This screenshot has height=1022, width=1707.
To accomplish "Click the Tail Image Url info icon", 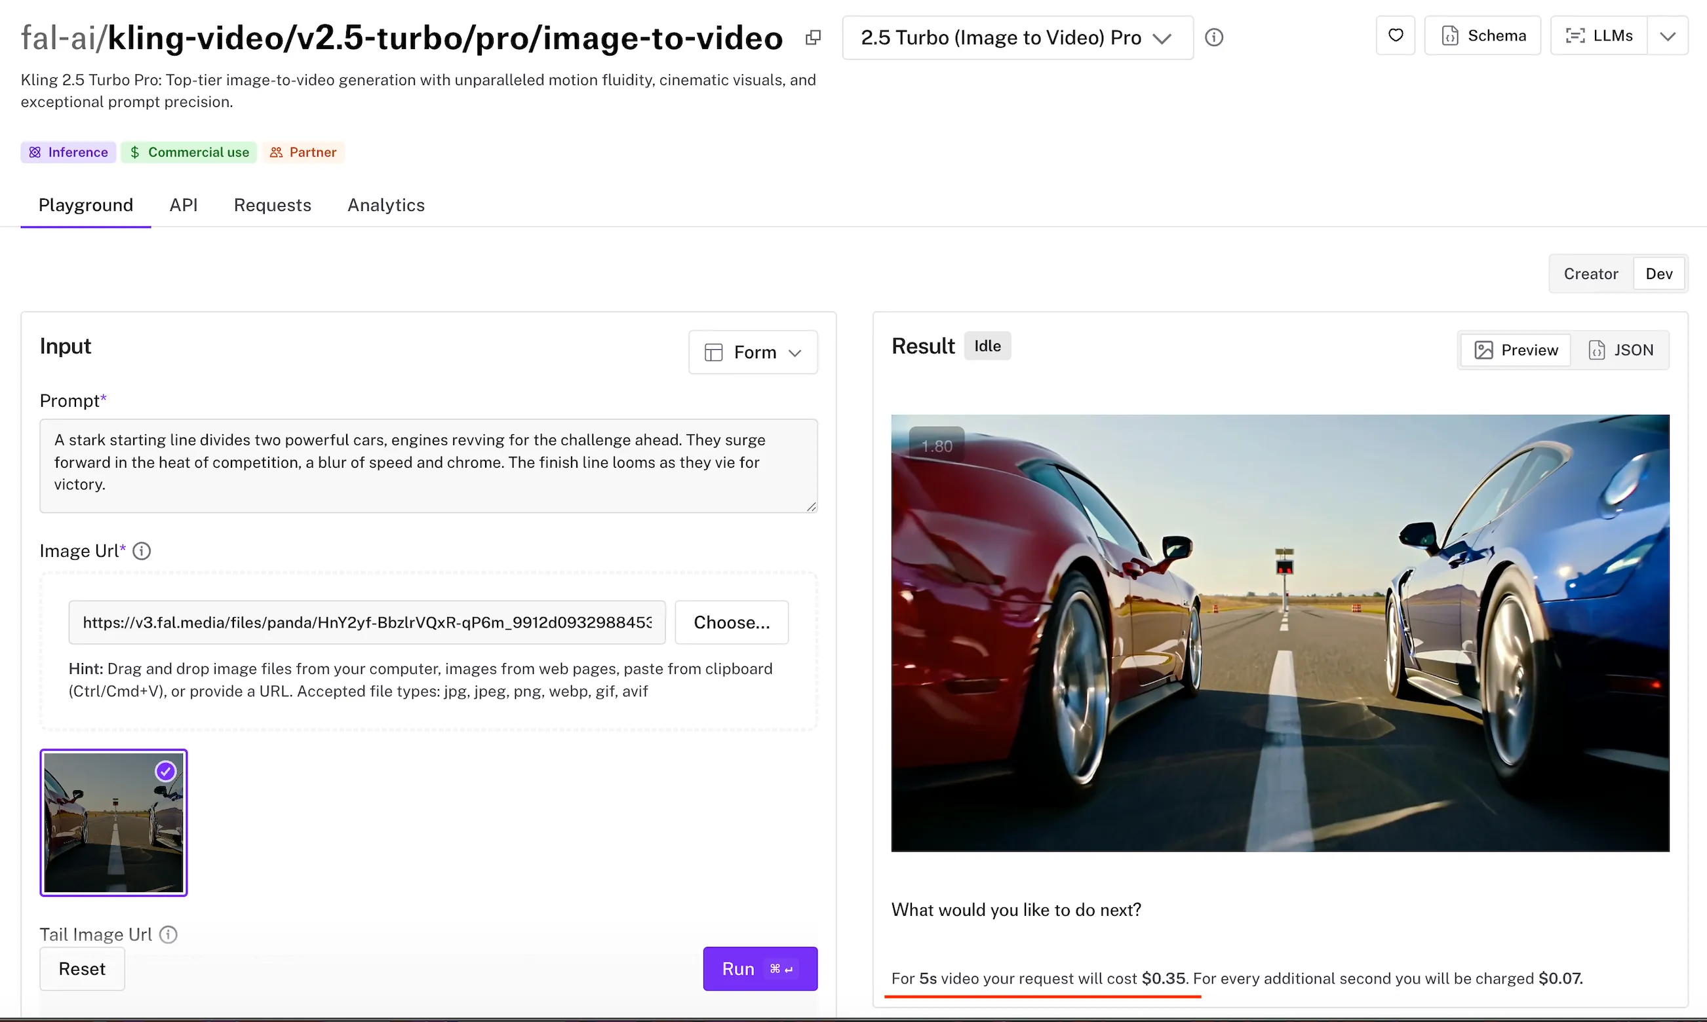I will (x=167, y=934).
